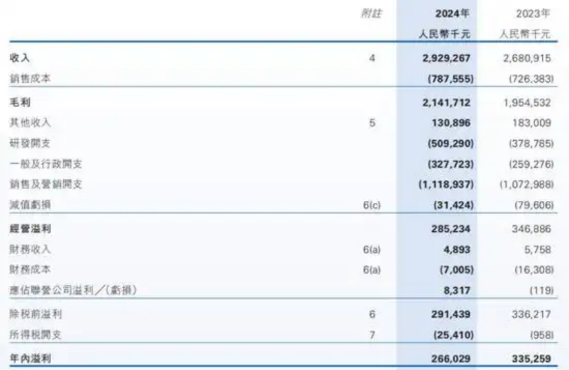
Task: Select the 毛利 row label
Action: pos(20,102)
